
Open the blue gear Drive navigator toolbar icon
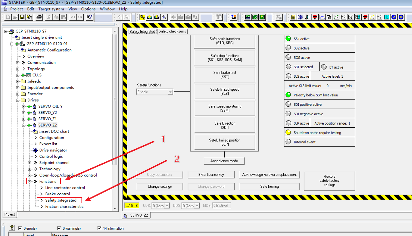[300, 17]
